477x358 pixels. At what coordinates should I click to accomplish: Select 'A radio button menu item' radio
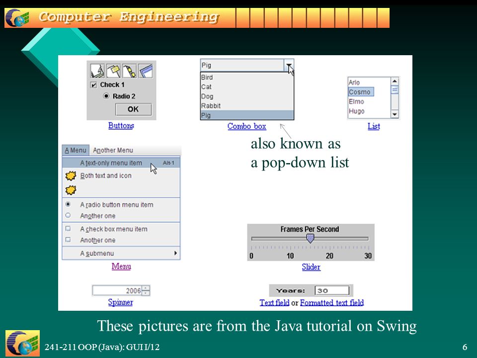coord(68,204)
